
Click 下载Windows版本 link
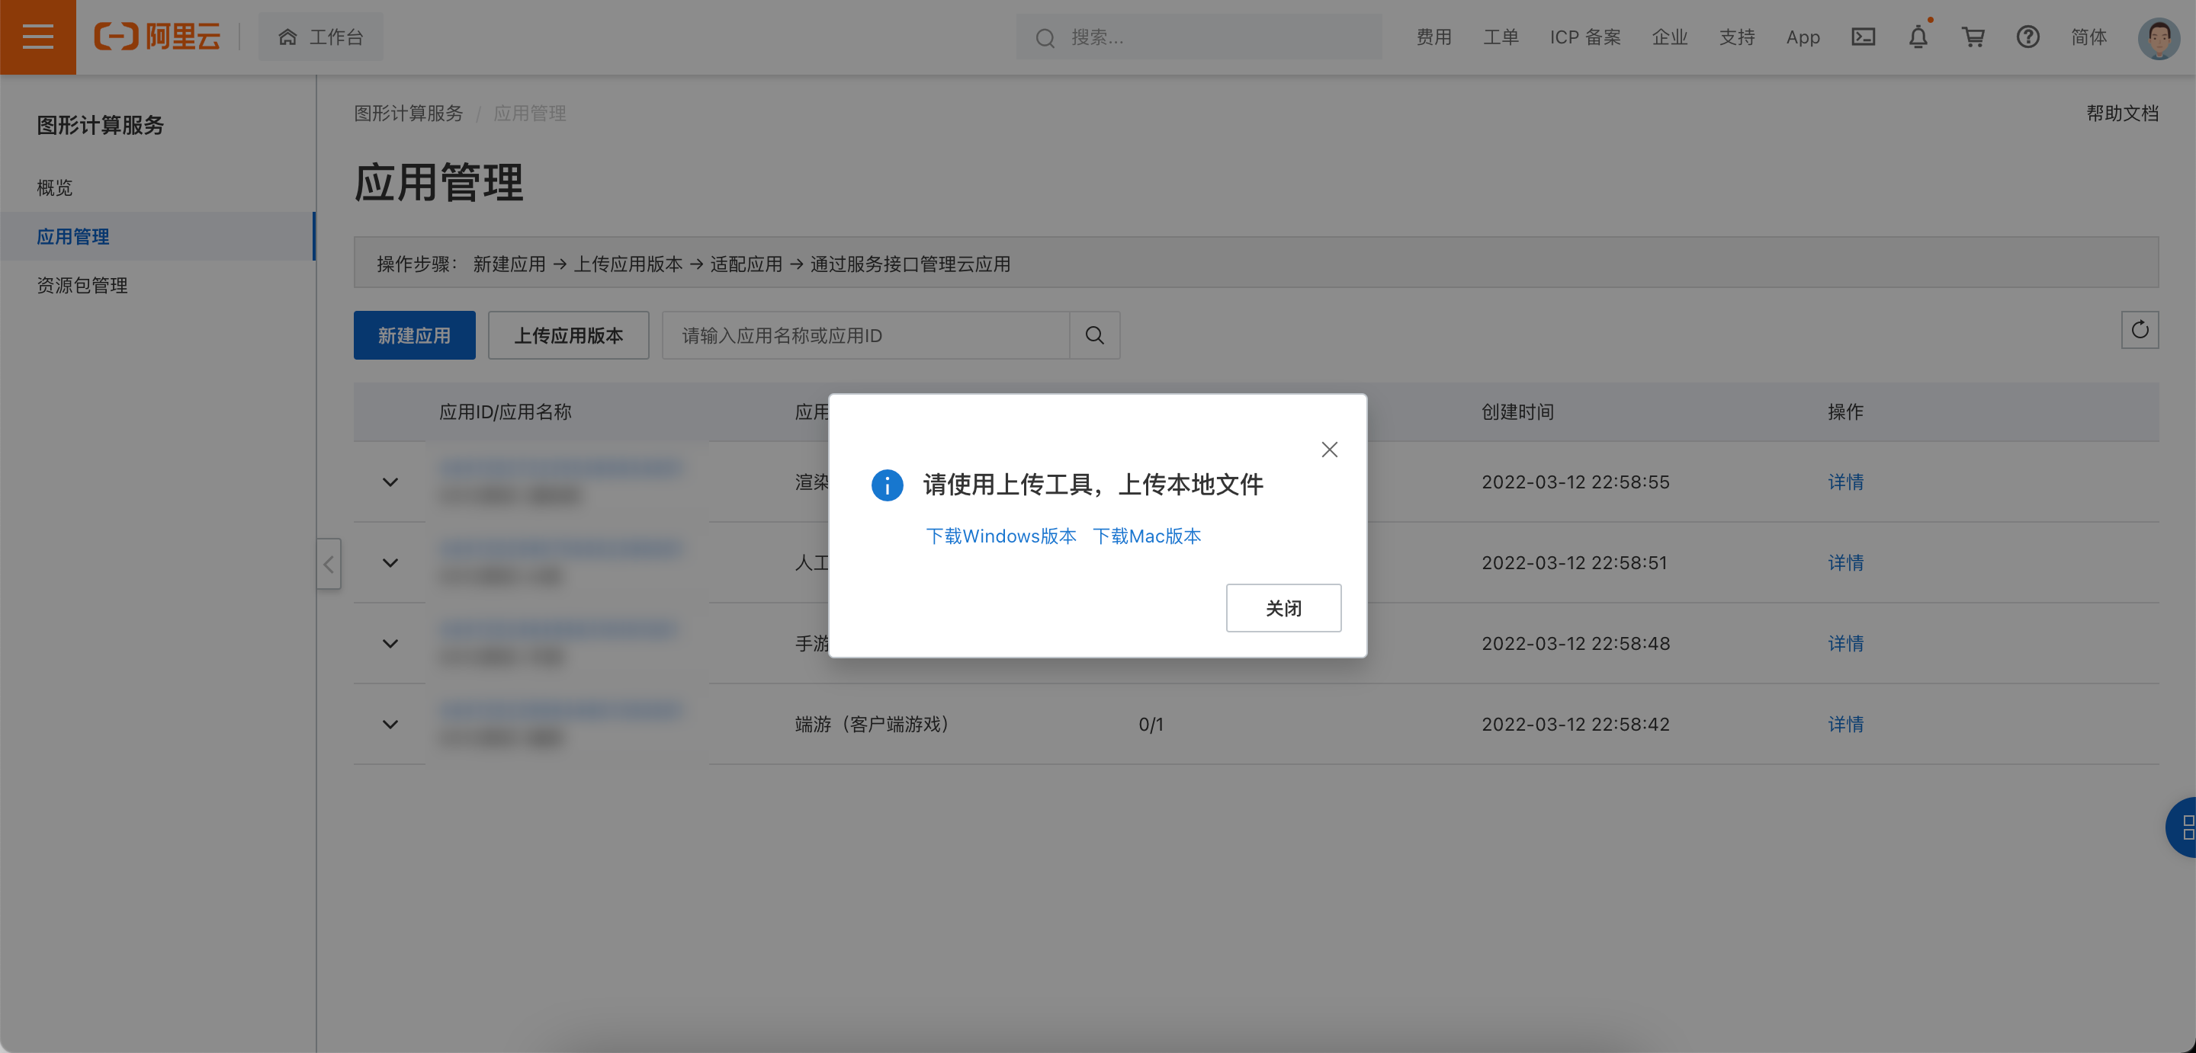1001,536
